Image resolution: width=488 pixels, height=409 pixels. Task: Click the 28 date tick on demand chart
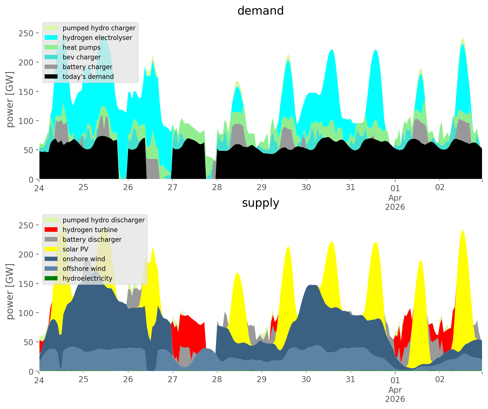[x=217, y=187]
